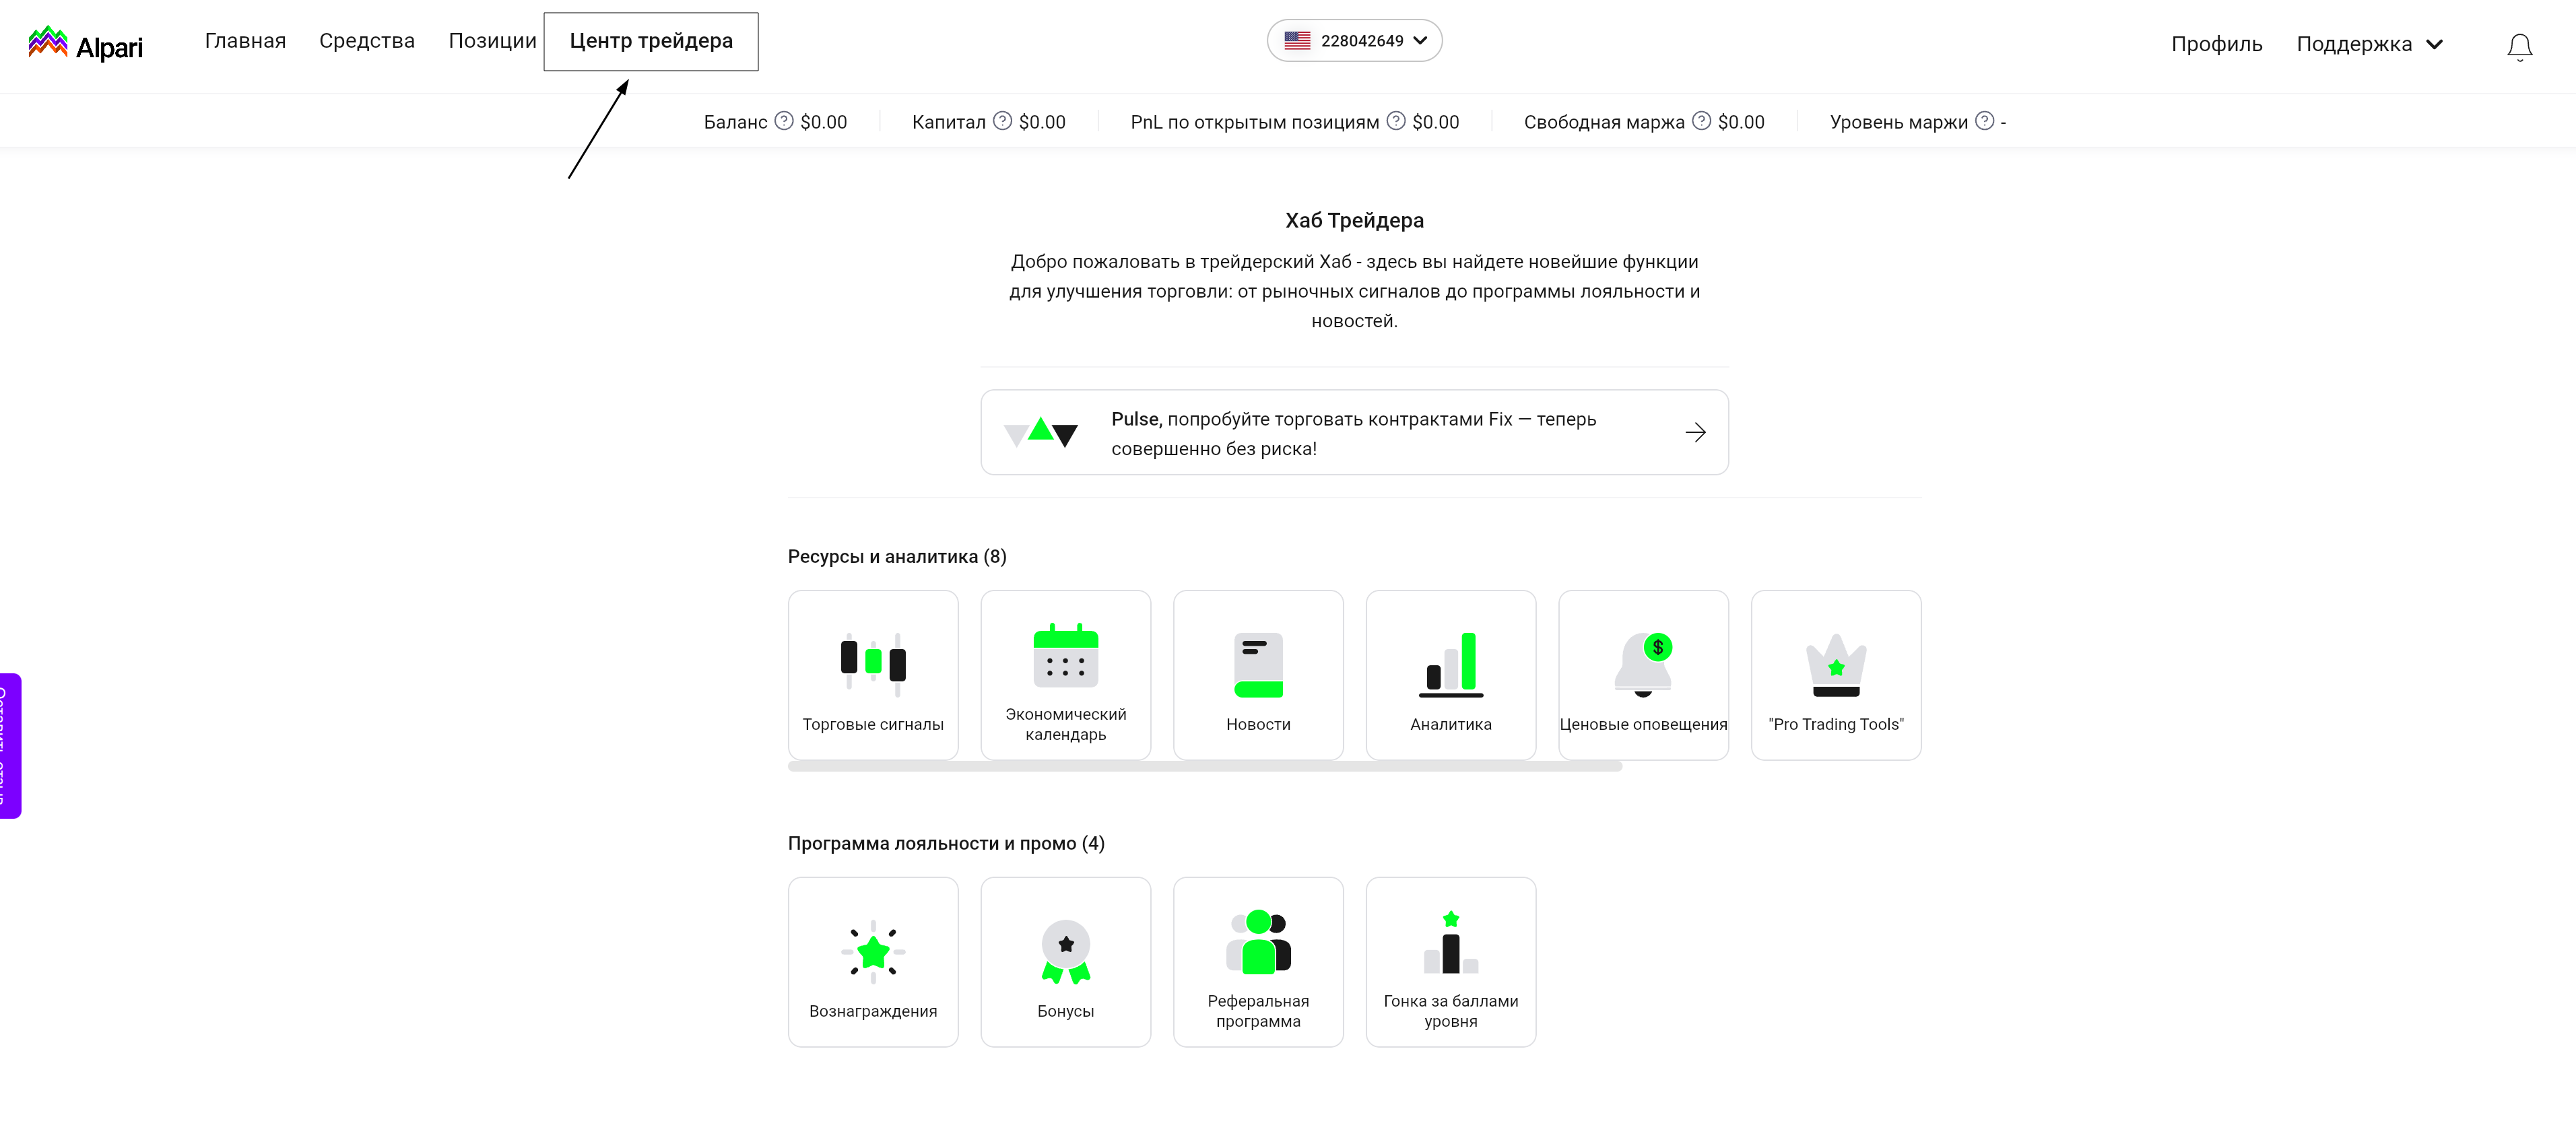
Task: Open the Бонусы medal card
Action: coord(1065,962)
